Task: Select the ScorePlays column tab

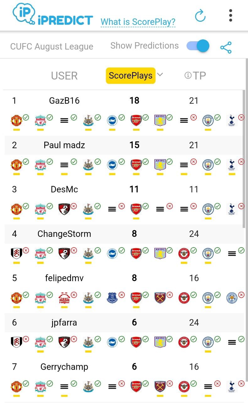Action: pos(131,76)
